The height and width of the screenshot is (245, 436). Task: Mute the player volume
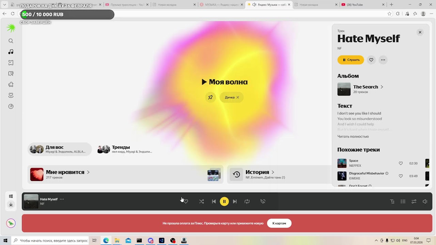(425, 201)
